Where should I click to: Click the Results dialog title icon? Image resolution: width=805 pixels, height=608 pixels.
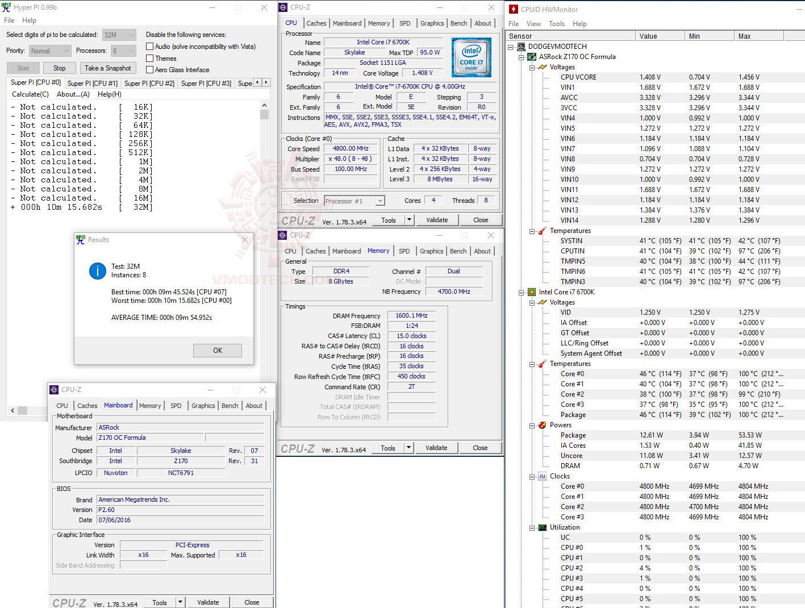tap(81, 240)
